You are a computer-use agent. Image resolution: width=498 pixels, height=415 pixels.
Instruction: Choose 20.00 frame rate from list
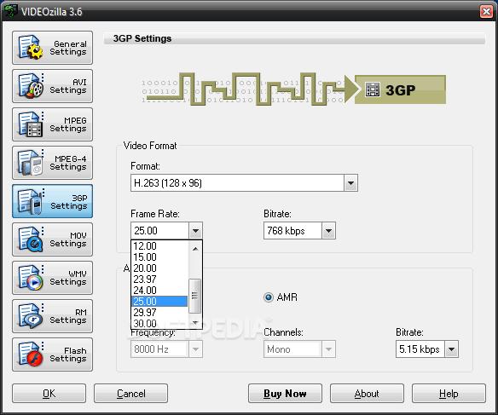tap(159, 268)
